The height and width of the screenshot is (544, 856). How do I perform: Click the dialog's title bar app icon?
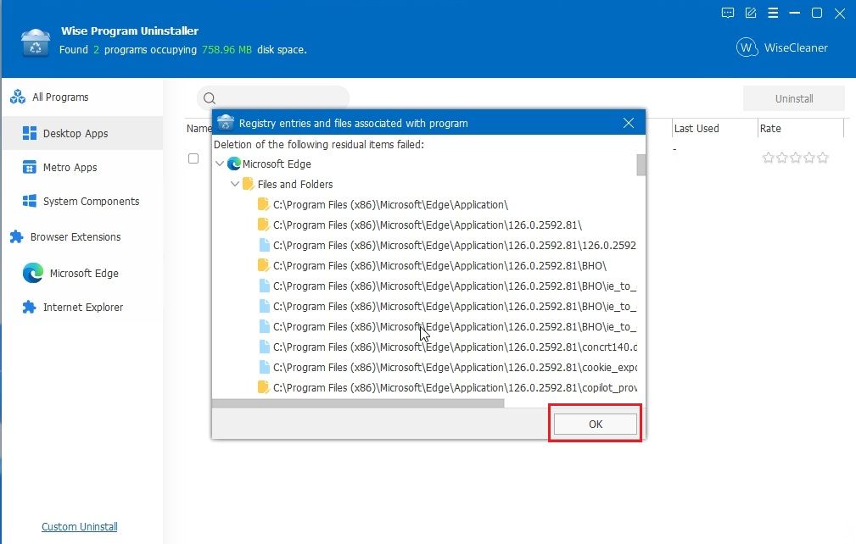tap(226, 123)
